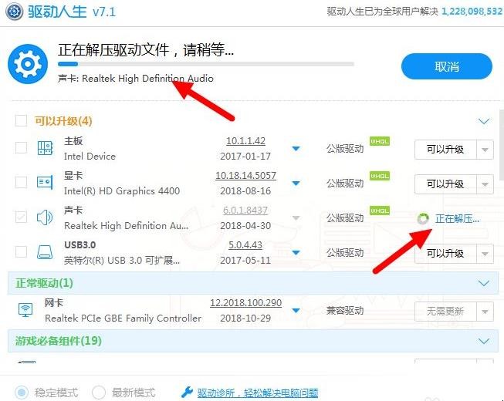Viewport: 504px width, 401px height.
Task: Click the WHQL badge on 显卡 row
Action: (x=380, y=176)
